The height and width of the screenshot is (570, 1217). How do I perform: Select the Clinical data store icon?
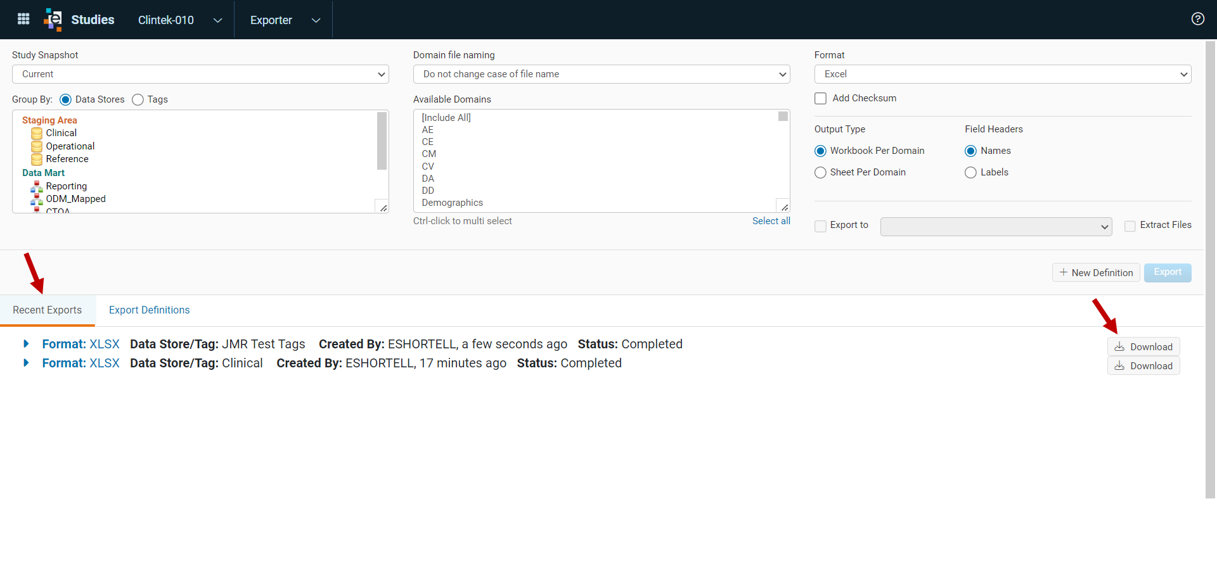[x=37, y=133]
